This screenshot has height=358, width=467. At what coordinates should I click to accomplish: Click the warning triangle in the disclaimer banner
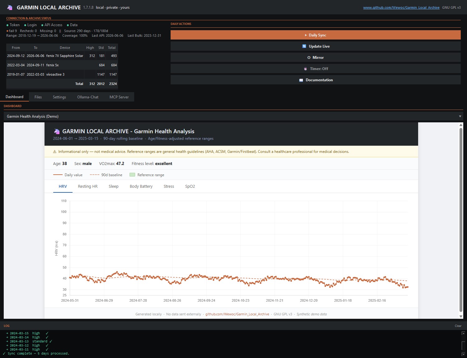point(55,152)
